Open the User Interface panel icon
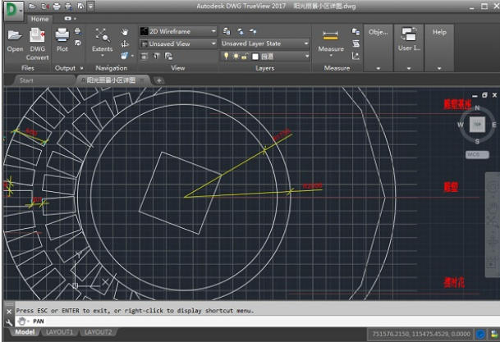 [x=408, y=36]
